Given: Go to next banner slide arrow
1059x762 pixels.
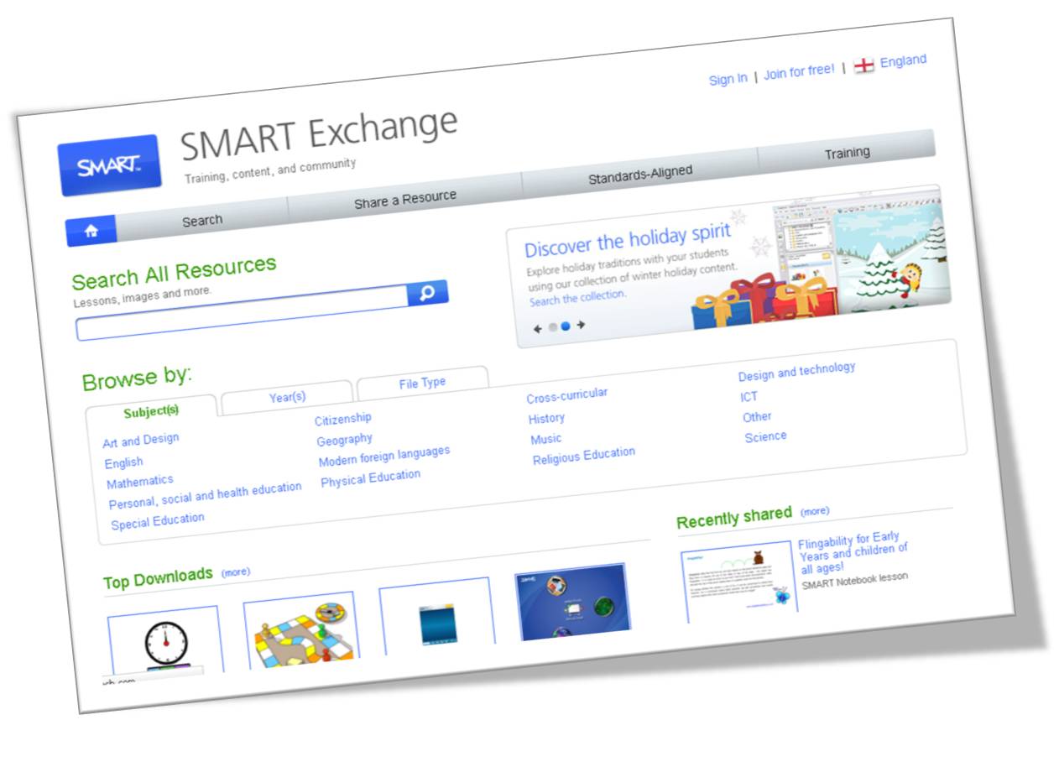Looking at the screenshot, I should coord(580,325).
